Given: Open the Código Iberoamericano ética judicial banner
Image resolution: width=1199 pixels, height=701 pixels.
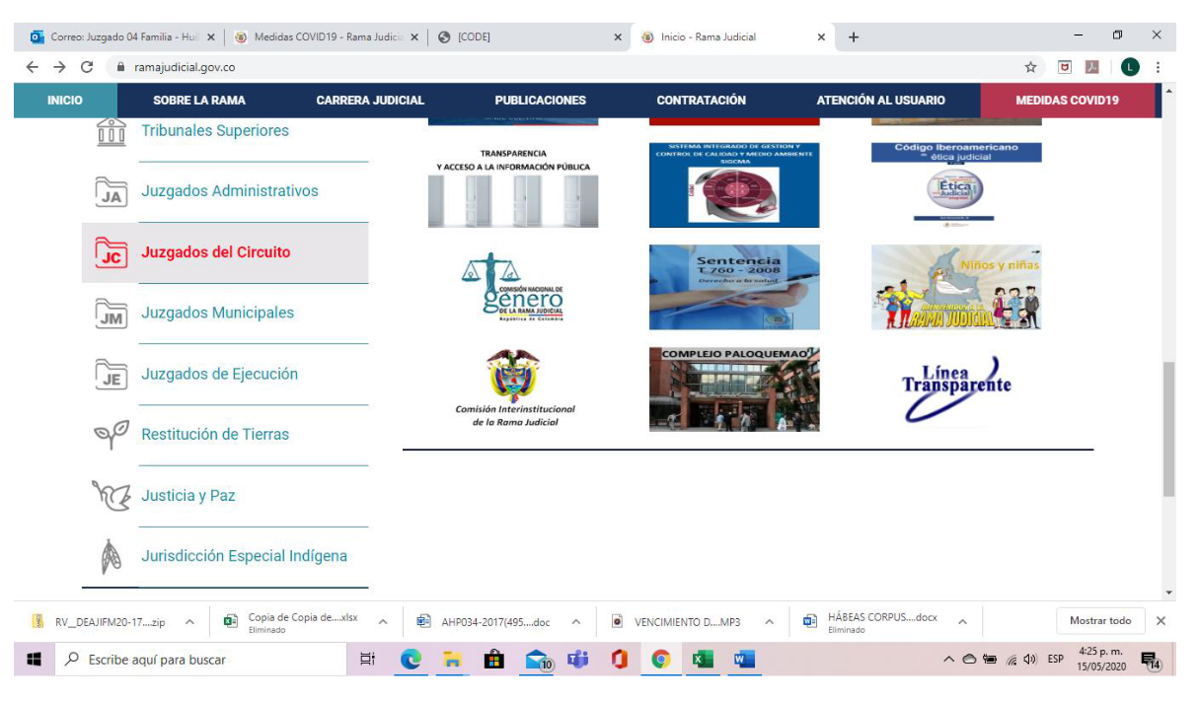Looking at the screenshot, I should tap(956, 185).
